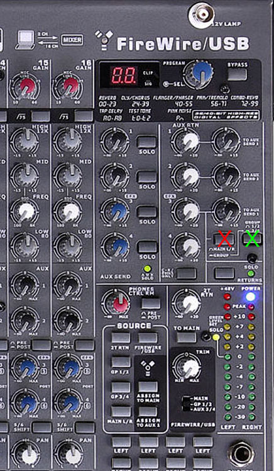
Task: Toggle channel 16 5/6 SHIFT button
Action: click(85, 428)
